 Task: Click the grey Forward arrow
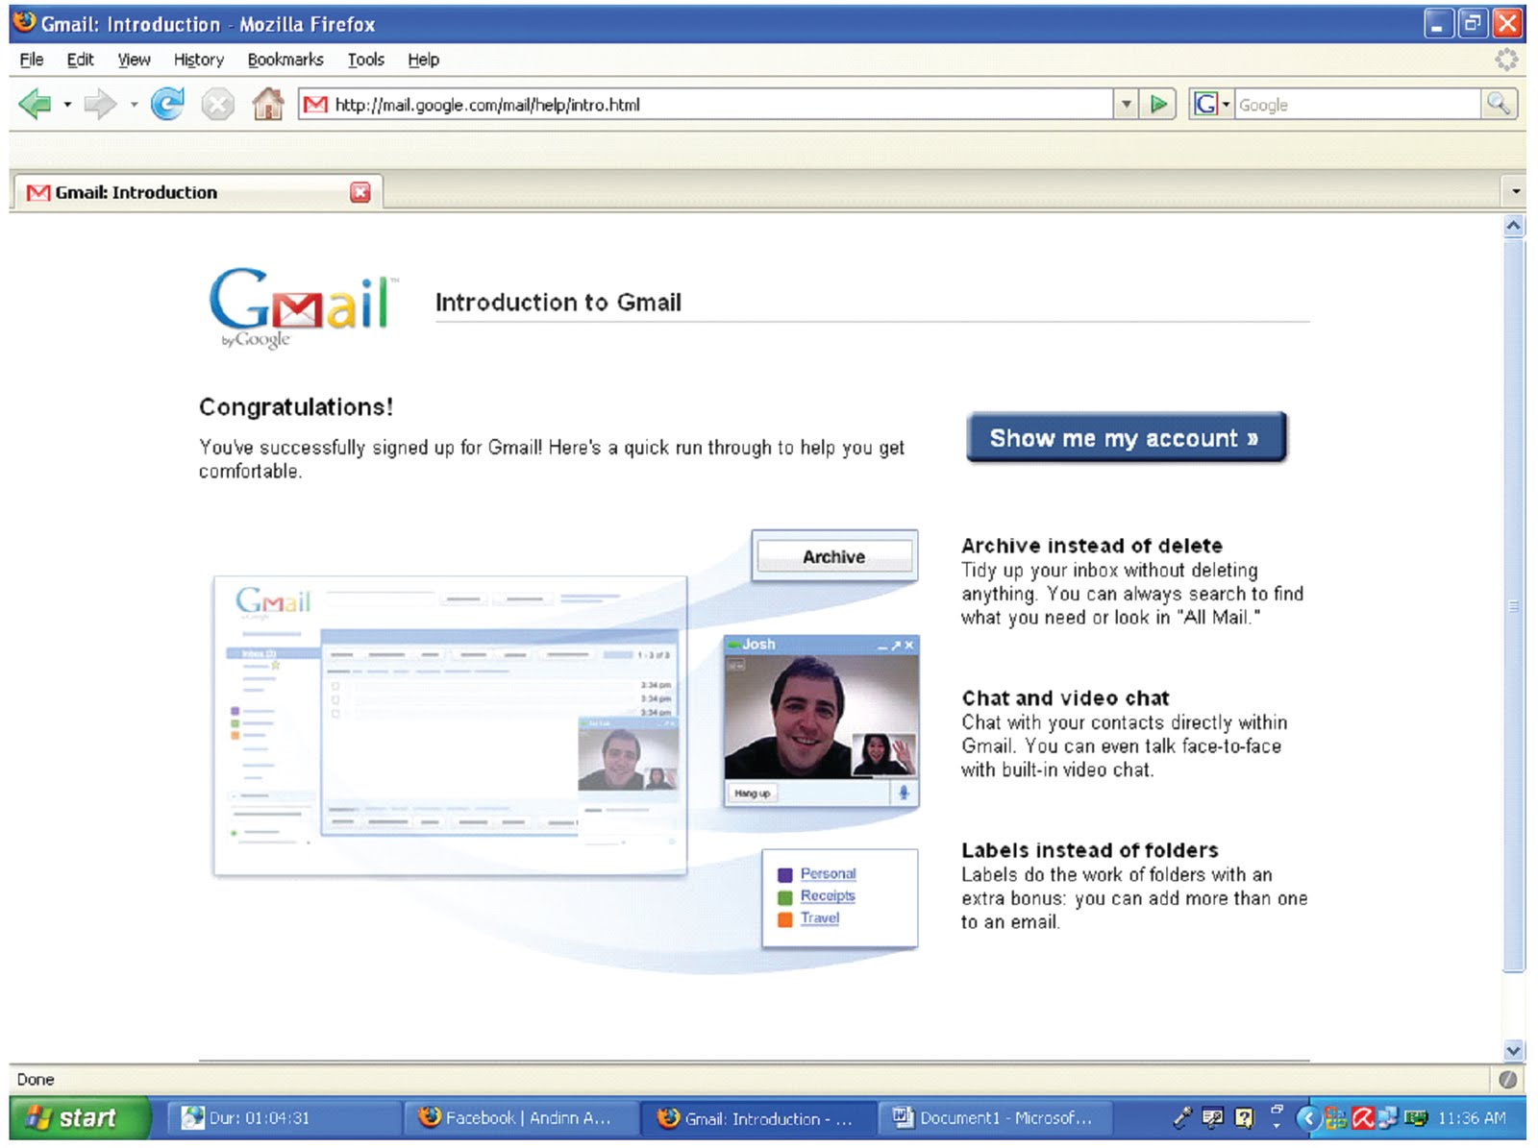click(100, 104)
